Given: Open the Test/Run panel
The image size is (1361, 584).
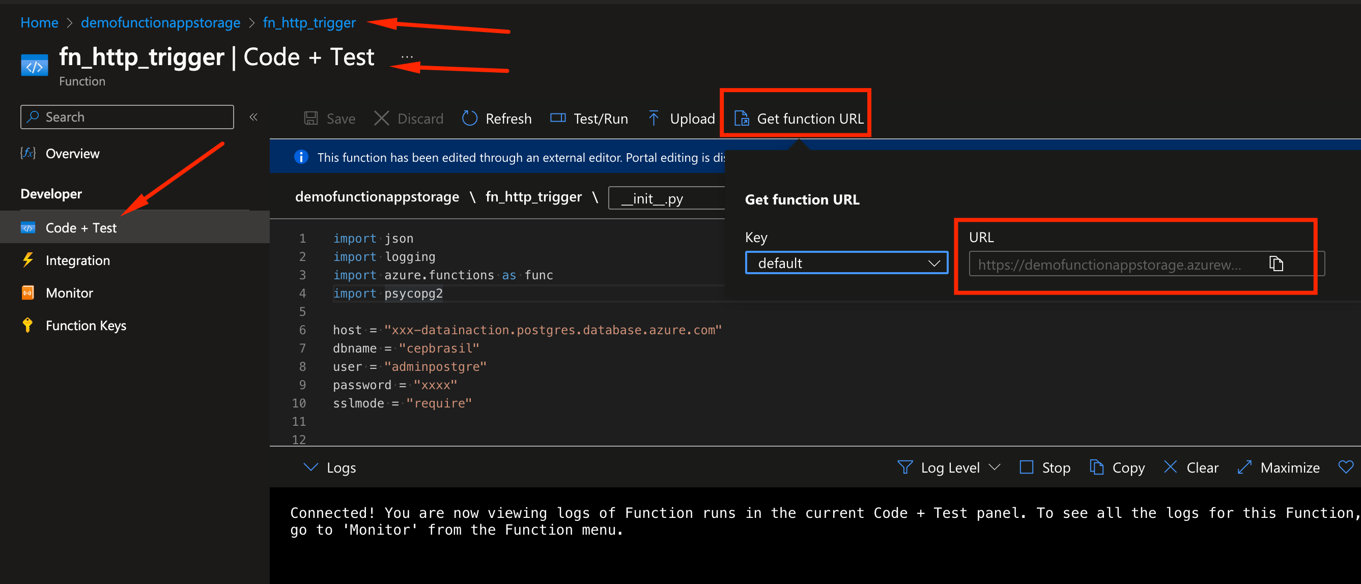Looking at the screenshot, I should 589,119.
